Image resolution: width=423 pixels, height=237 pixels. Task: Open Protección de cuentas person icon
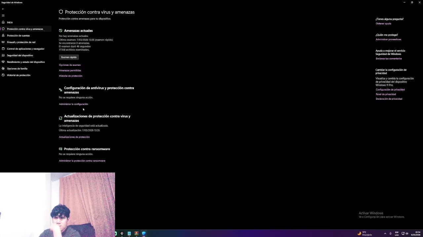tap(3, 36)
